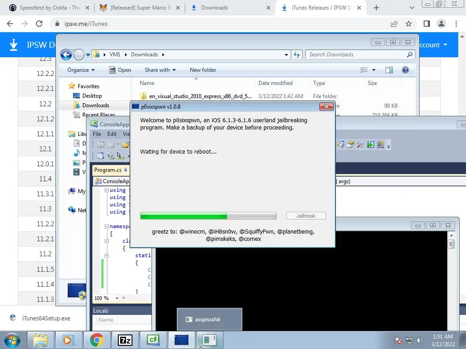Click the taskbar volume speaker icon
The height and width of the screenshot is (349, 466).
[420, 340]
